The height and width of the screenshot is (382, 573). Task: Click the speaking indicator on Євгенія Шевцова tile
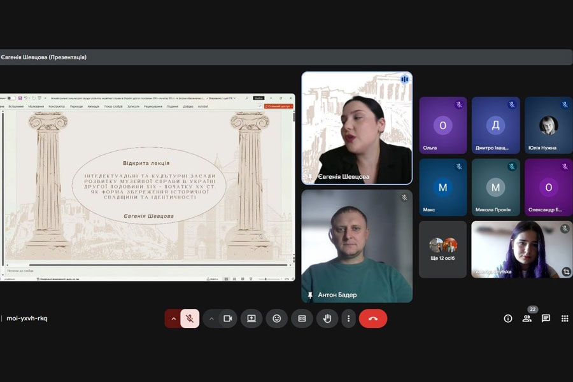(x=404, y=80)
